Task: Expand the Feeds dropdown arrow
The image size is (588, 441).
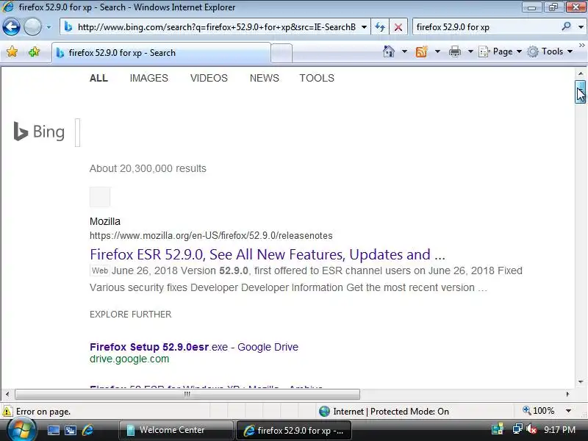Action: 437,51
